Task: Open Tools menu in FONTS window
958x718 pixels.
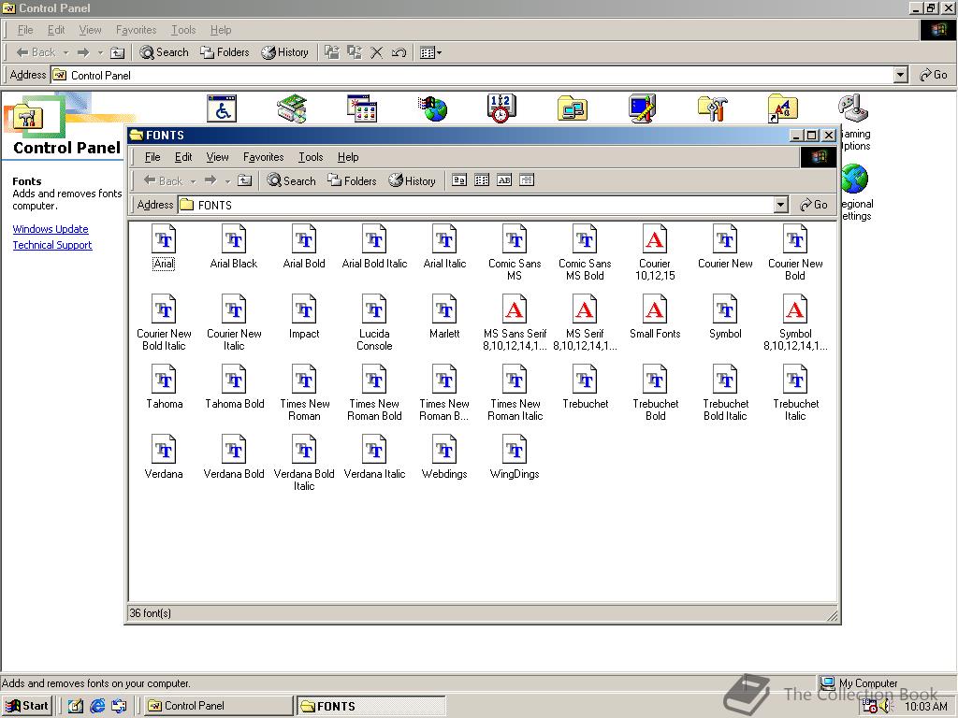Action: (x=311, y=157)
